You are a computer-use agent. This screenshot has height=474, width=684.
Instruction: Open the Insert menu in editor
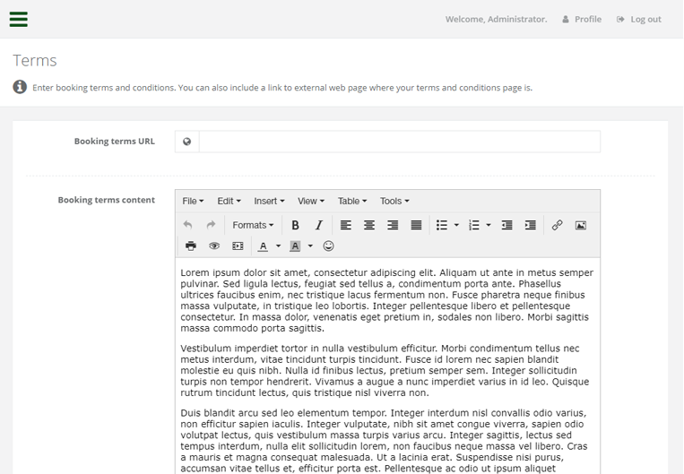269,201
